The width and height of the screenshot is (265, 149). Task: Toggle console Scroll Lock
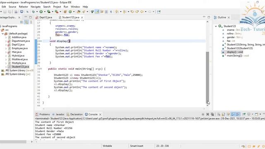point(223,114)
